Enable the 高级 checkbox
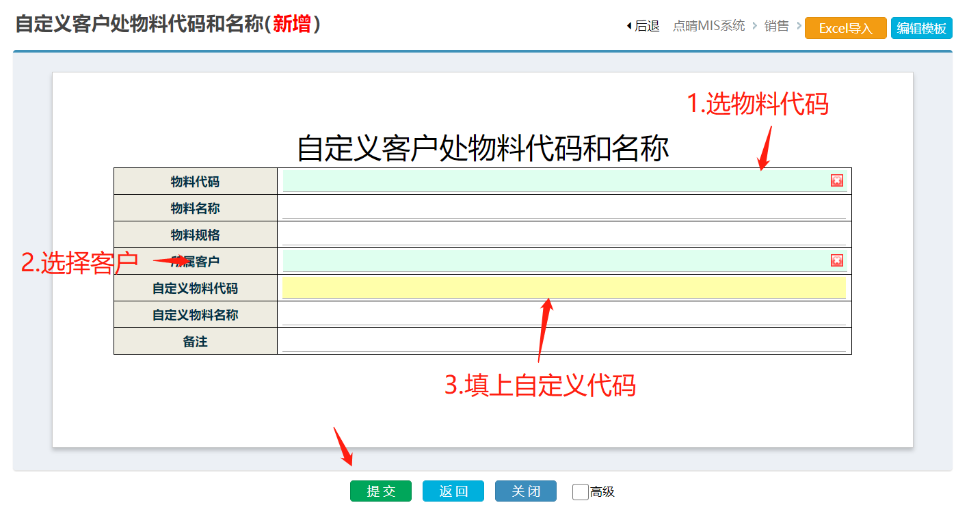Viewport: 956px width, 518px height. pyautogui.click(x=581, y=491)
